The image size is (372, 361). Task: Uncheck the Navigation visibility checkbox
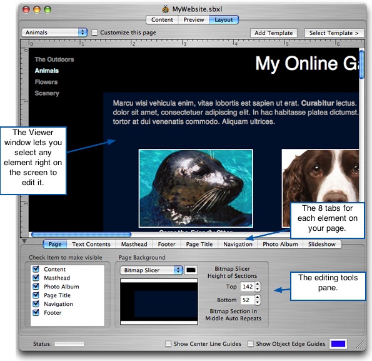tap(36, 303)
